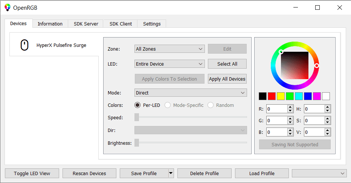Open the Save Profile arrow menu
Screen dimensions: 351x183
point(171,173)
